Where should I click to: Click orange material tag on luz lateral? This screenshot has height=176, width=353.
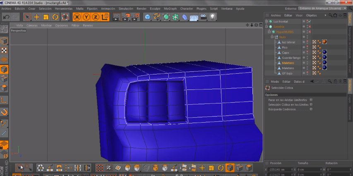pyautogui.click(x=324, y=42)
